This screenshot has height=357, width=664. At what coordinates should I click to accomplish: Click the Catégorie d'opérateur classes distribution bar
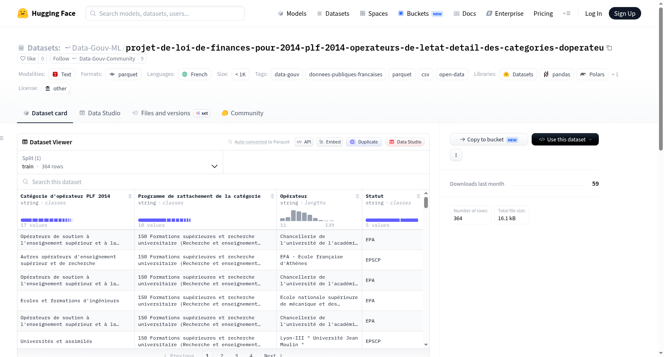(x=47, y=220)
